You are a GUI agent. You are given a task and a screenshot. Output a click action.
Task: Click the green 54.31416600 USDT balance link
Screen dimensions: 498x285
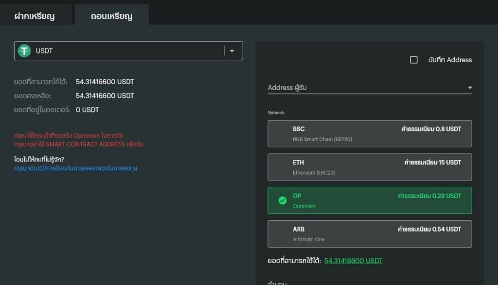click(354, 261)
